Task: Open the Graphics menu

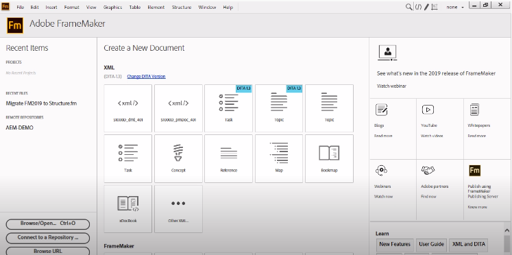Action: (112, 7)
